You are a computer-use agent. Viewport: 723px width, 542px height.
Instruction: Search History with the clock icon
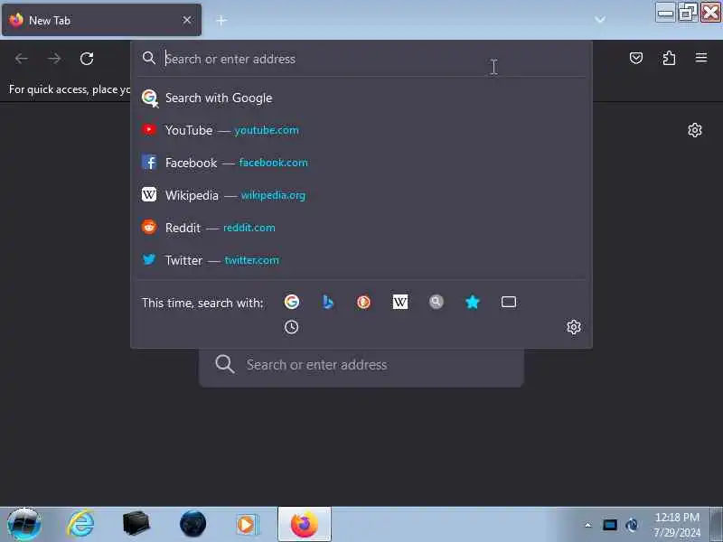pyautogui.click(x=291, y=327)
